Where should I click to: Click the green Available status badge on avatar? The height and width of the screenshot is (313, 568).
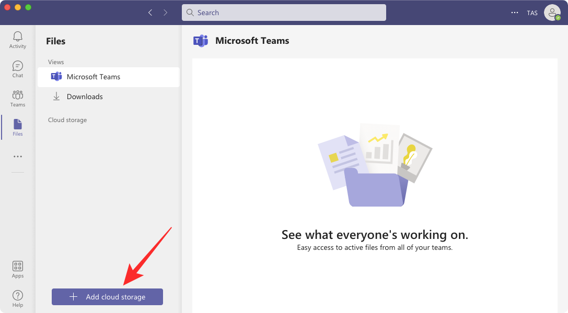pos(558,17)
